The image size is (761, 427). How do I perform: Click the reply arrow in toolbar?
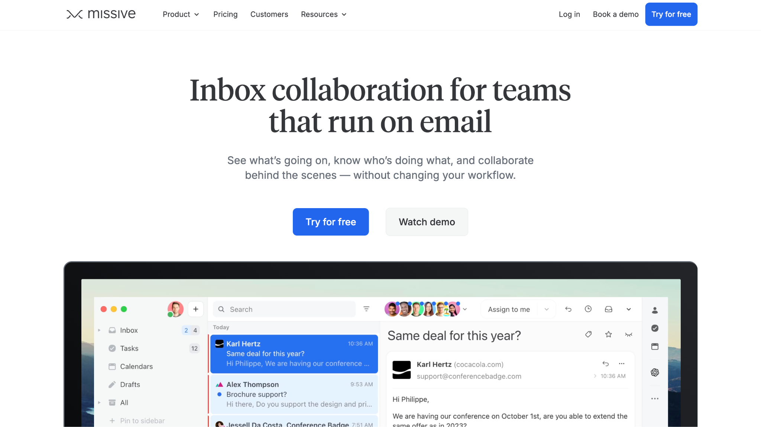pos(568,309)
